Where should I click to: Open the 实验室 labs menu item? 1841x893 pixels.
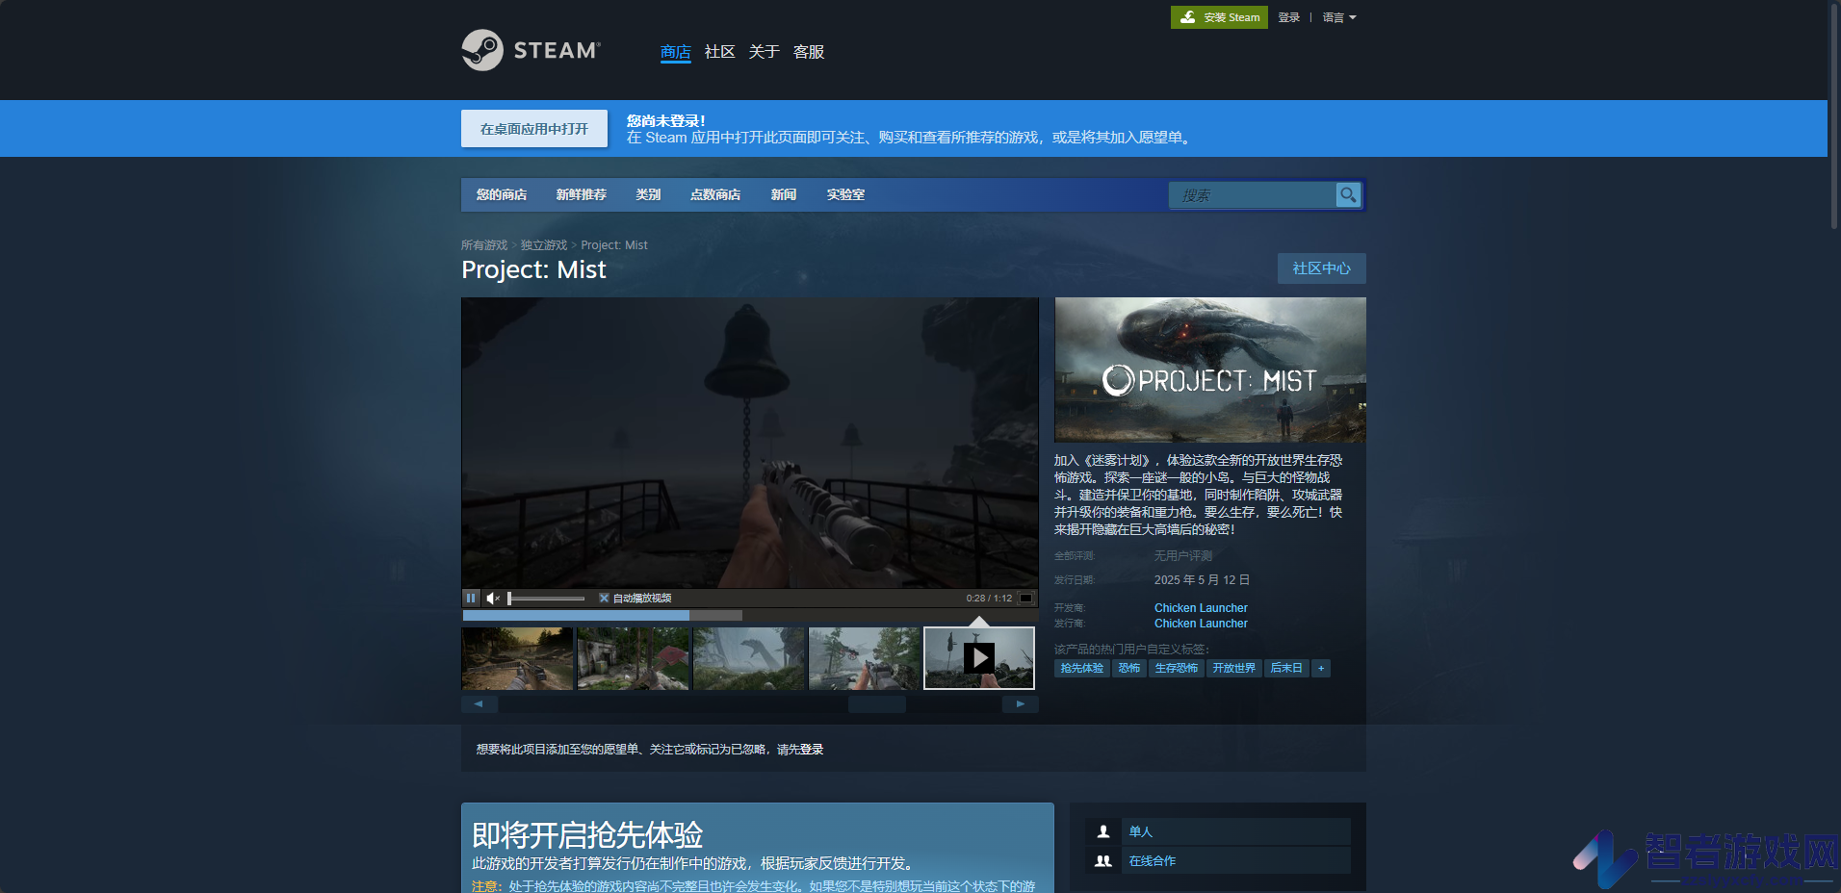point(845,194)
